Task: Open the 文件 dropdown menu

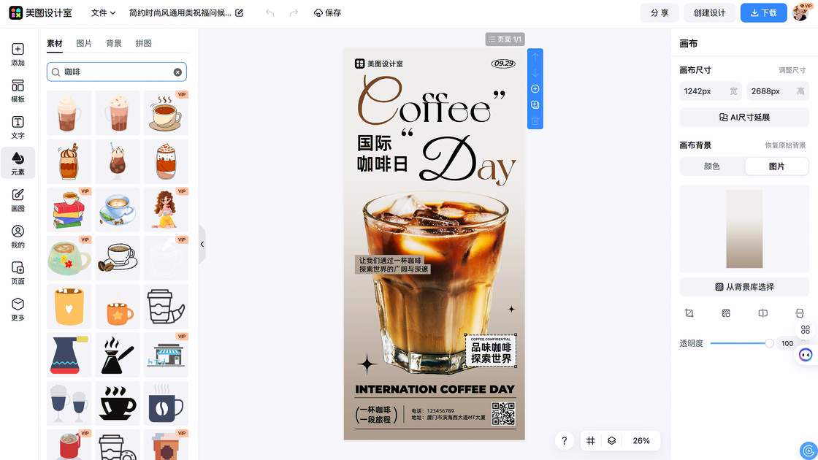Action: 103,13
